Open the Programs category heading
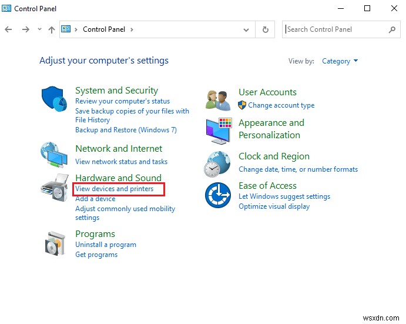Viewport: 406px width, 324px height. [95, 234]
